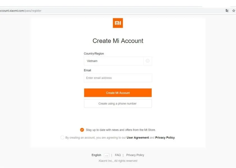This screenshot has height=168, width=236.
Task: Check the User Agreement consent checkbox
Action: [x=62, y=137]
